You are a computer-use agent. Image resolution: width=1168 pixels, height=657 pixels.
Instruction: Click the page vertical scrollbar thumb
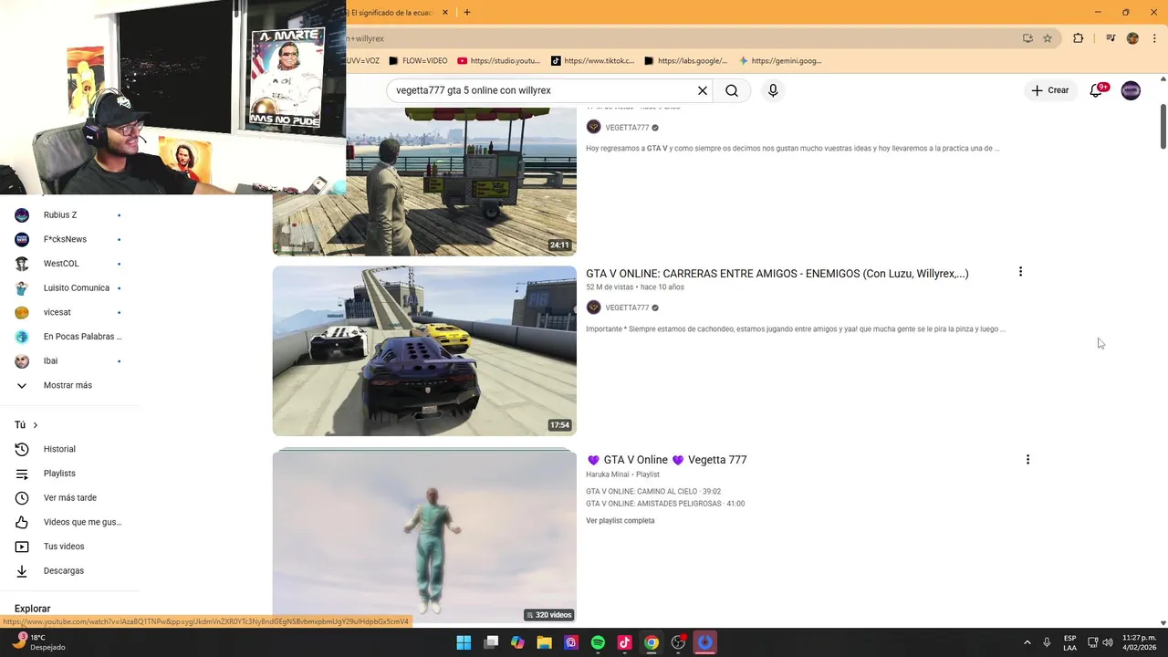(1163, 126)
